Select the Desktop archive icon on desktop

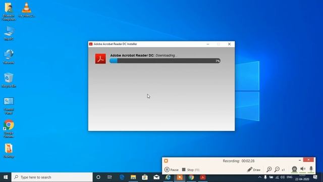point(9,151)
